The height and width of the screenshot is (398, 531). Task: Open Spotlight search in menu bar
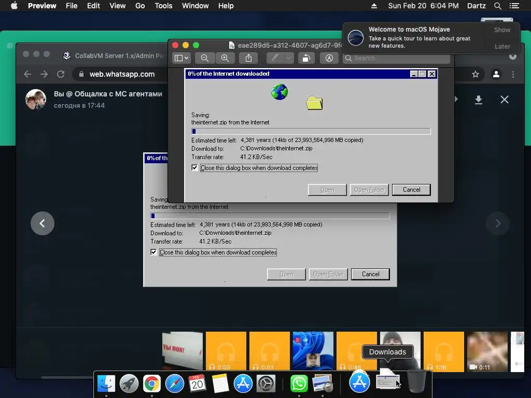pyautogui.click(x=497, y=6)
